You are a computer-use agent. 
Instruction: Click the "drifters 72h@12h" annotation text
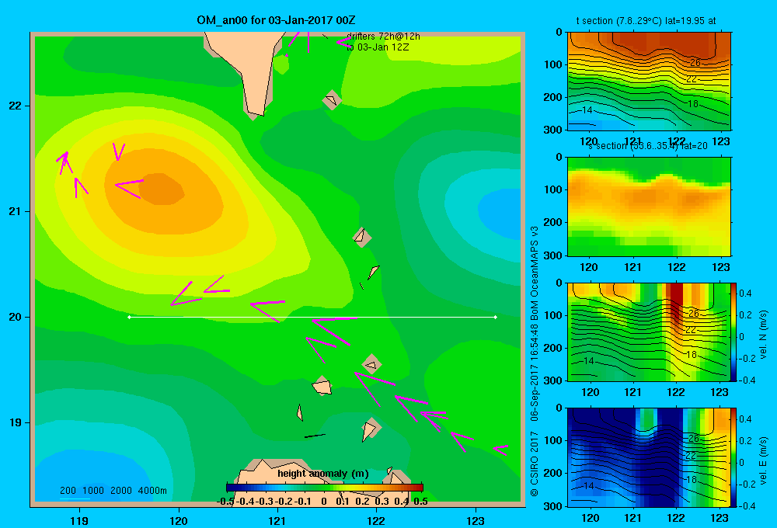point(383,36)
